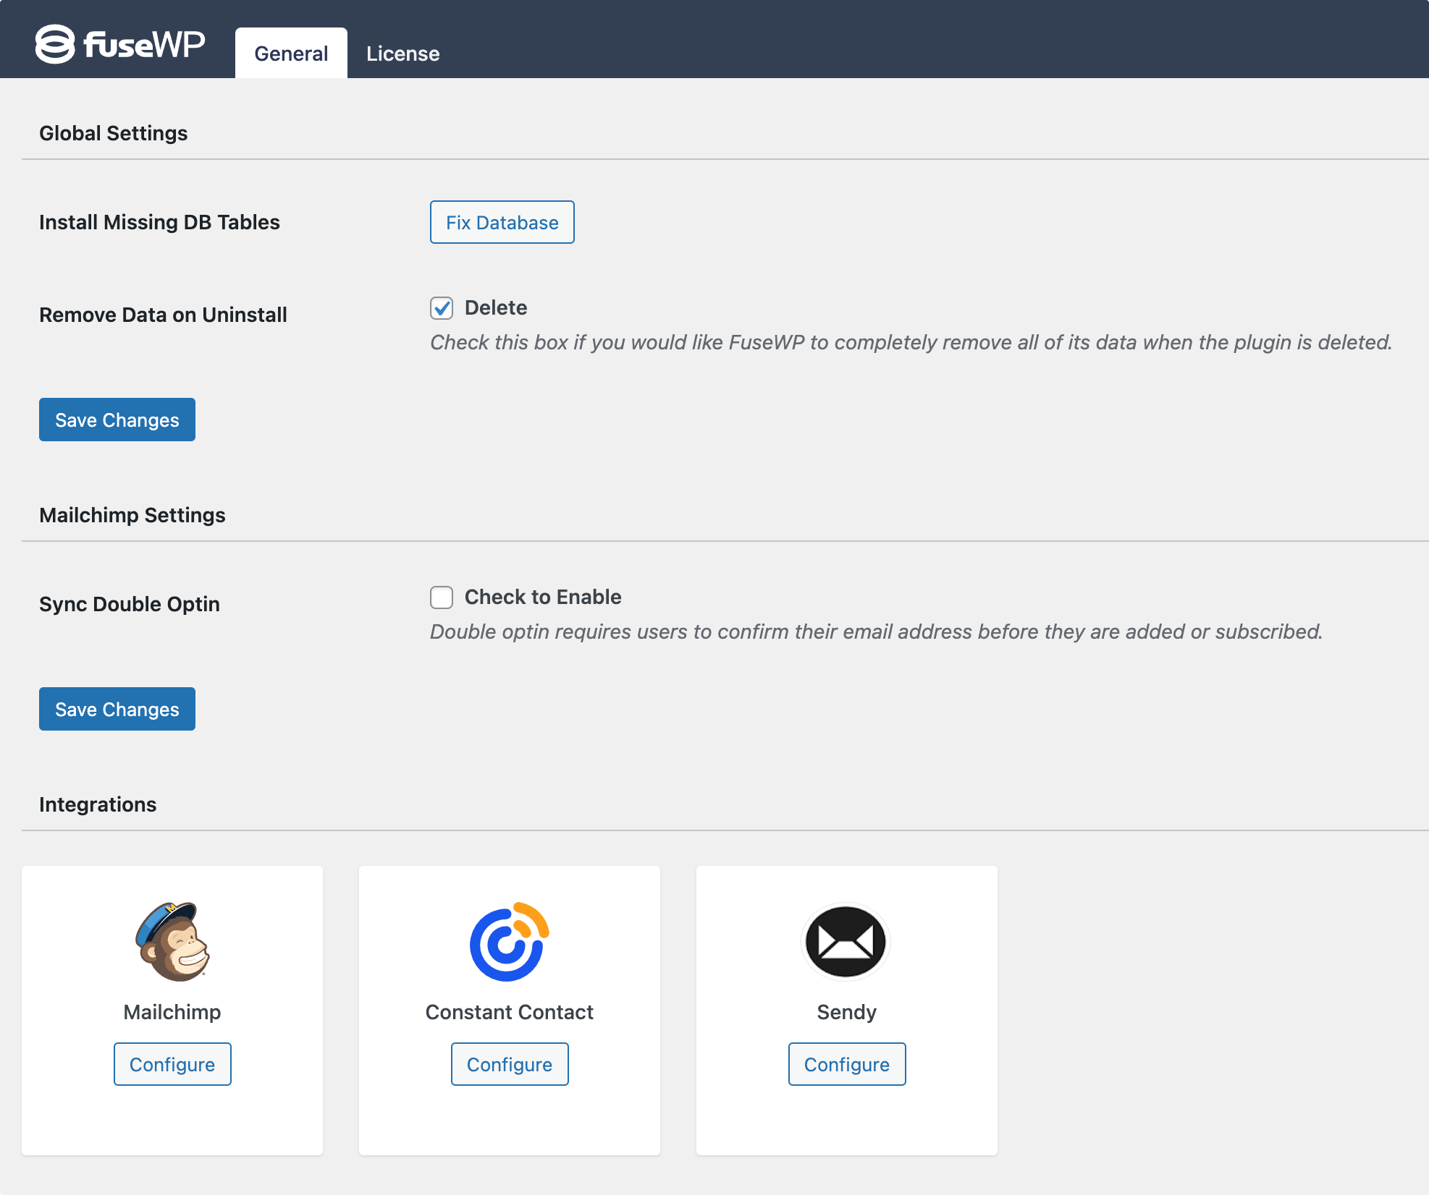Image resolution: width=1429 pixels, height=1195 pixels.
Task: Click the Mailchimp Settings heading
Action: 132,515
